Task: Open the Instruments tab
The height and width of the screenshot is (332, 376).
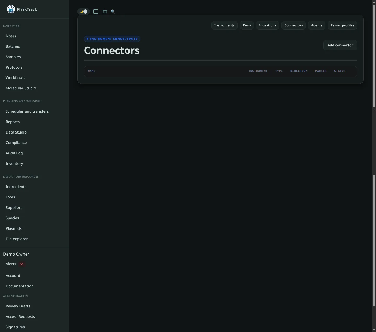Action: (224, 25)
